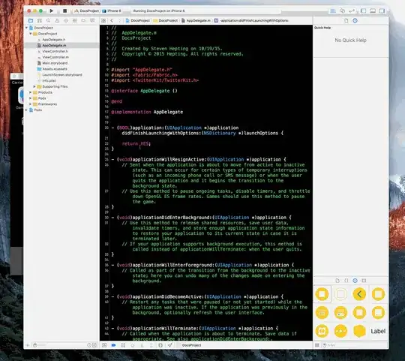Expand the Products group
This screenshot has height=361, width=405.
[31, 92]
